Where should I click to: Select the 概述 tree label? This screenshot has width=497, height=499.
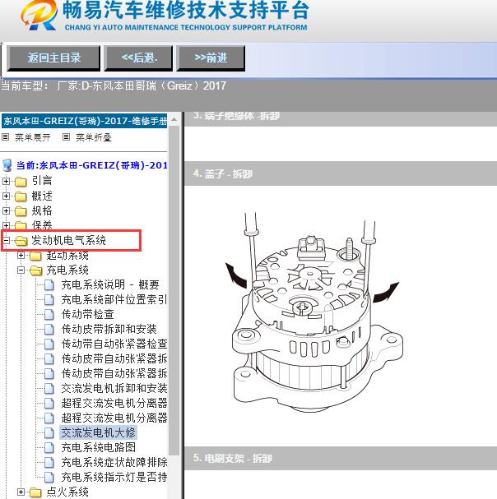point(42,196)
